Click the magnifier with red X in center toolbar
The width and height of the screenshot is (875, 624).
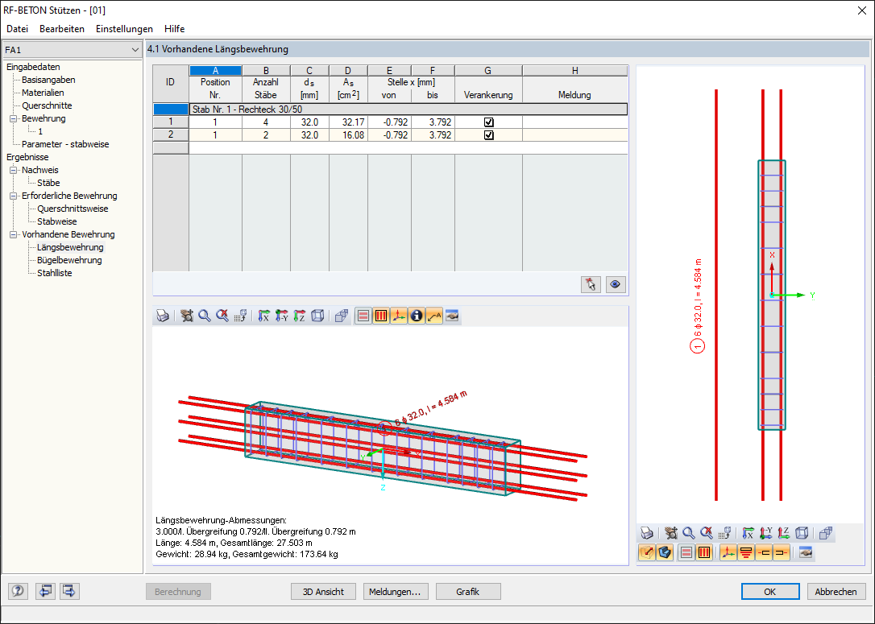[222, 316]
